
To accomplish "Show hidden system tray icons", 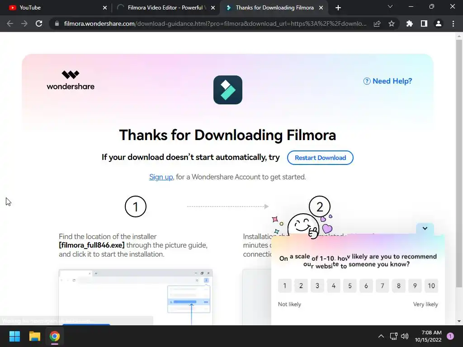I will [381, 336].
